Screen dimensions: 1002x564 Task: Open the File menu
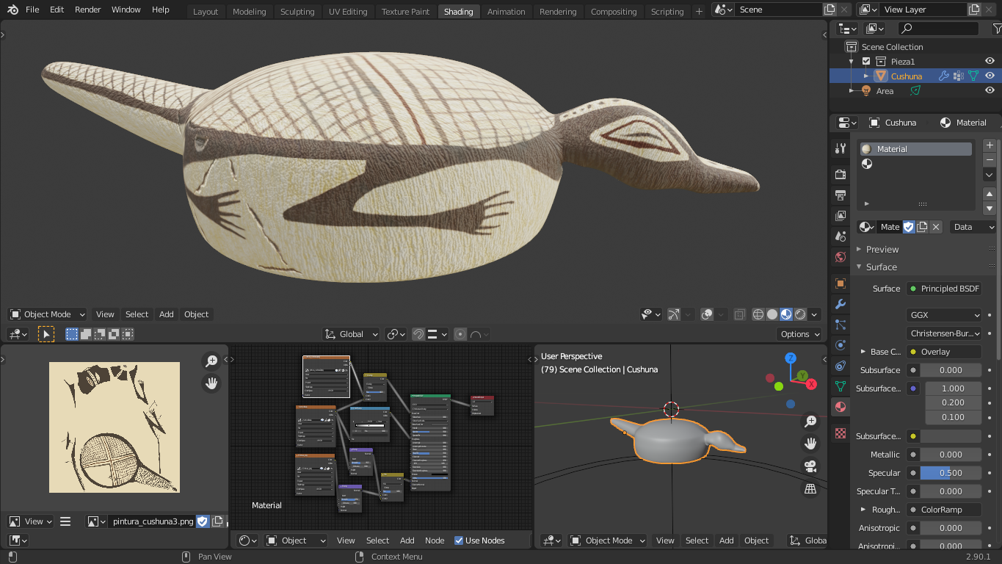pyautogui.click(x=32, y=10)
